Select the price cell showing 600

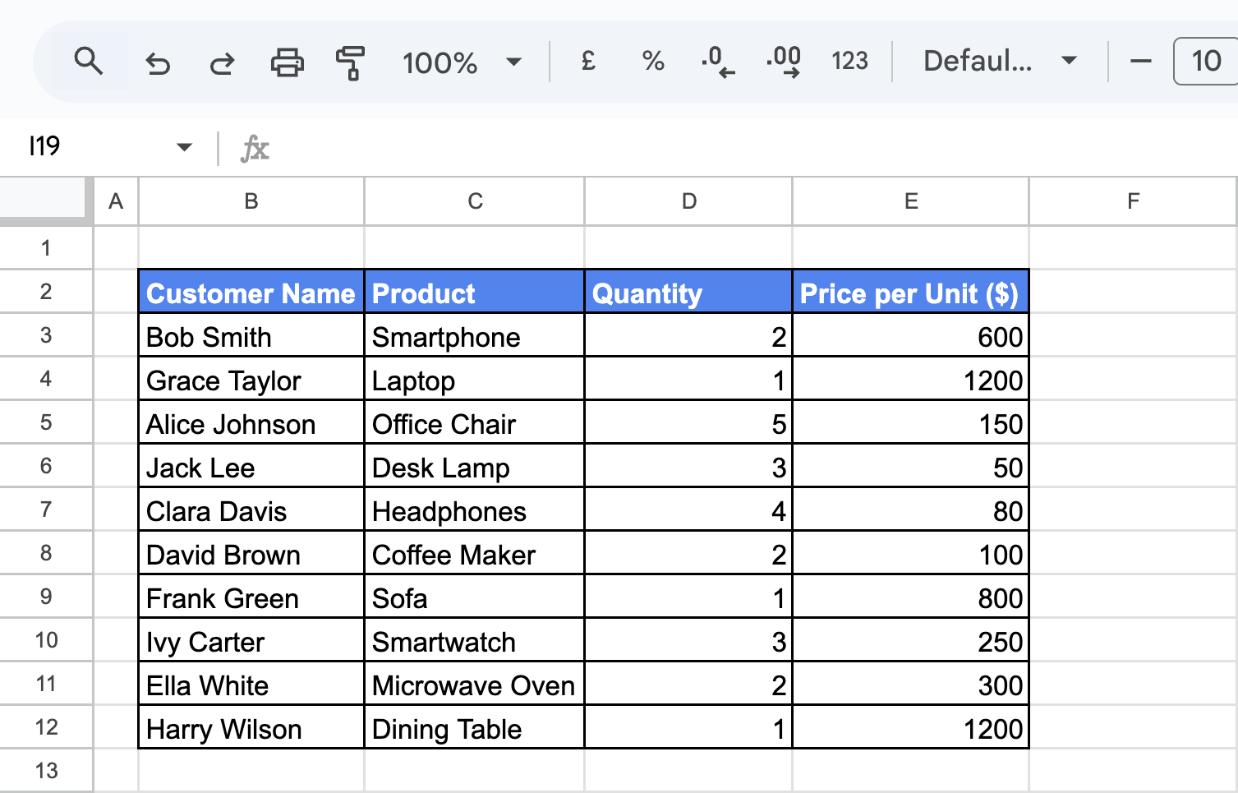click(x=911, y=335)
